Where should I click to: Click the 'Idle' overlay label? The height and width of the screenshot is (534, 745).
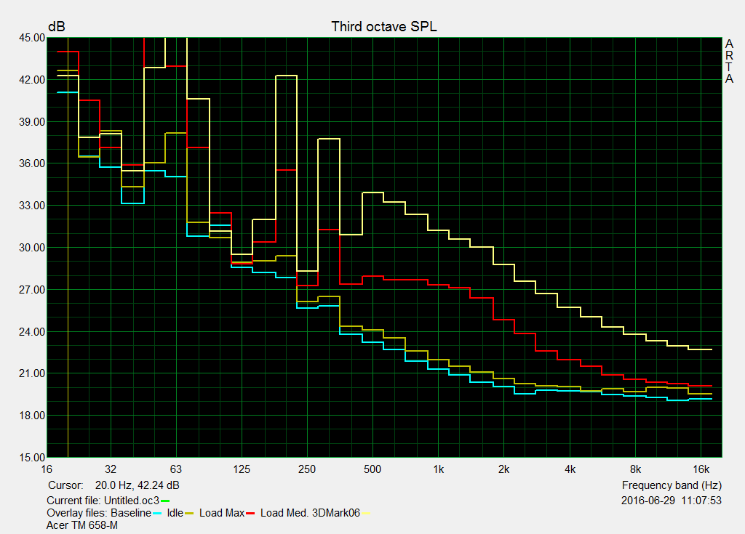tap(175, 513)
